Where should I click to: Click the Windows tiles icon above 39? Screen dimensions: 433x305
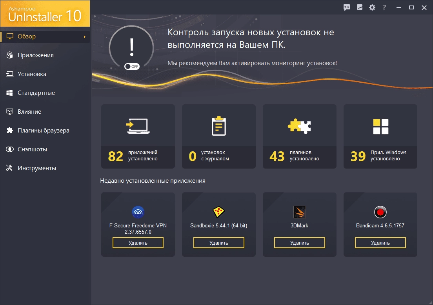pyautogui.click(x=380, y=126)
